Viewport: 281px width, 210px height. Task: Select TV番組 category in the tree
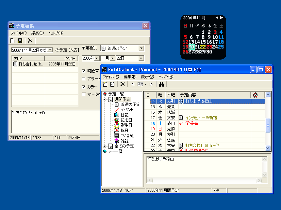127,136
